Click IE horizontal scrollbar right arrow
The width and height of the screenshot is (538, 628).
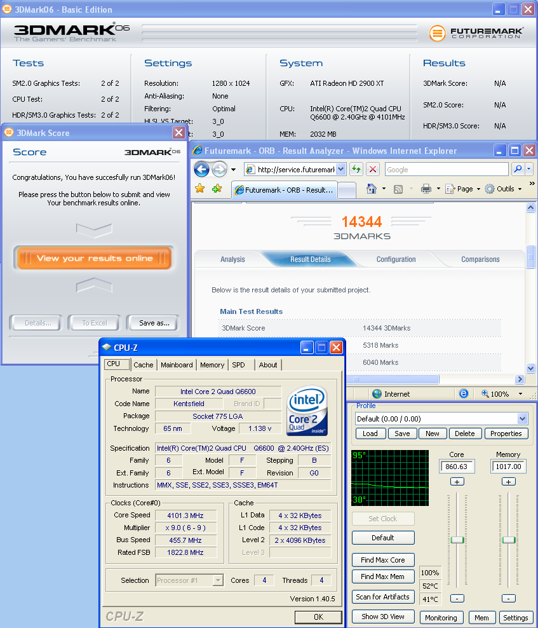click(x=520, y=379)
